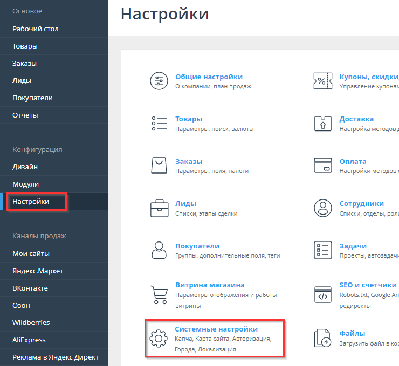Open Модули in the Конфигурация section
This screenshot has height=366, width=399.
25,184
